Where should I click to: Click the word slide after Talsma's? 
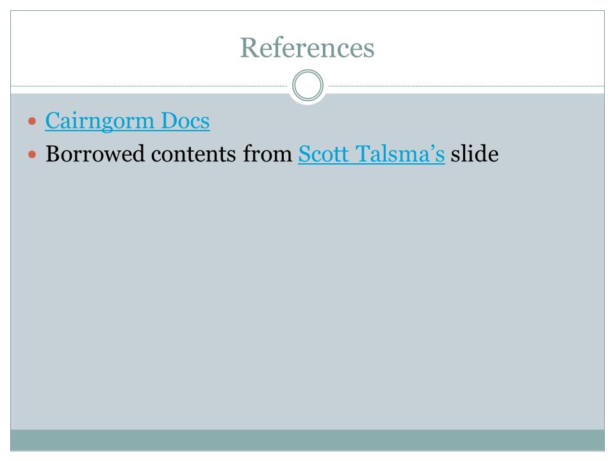(x=475, y=154)
